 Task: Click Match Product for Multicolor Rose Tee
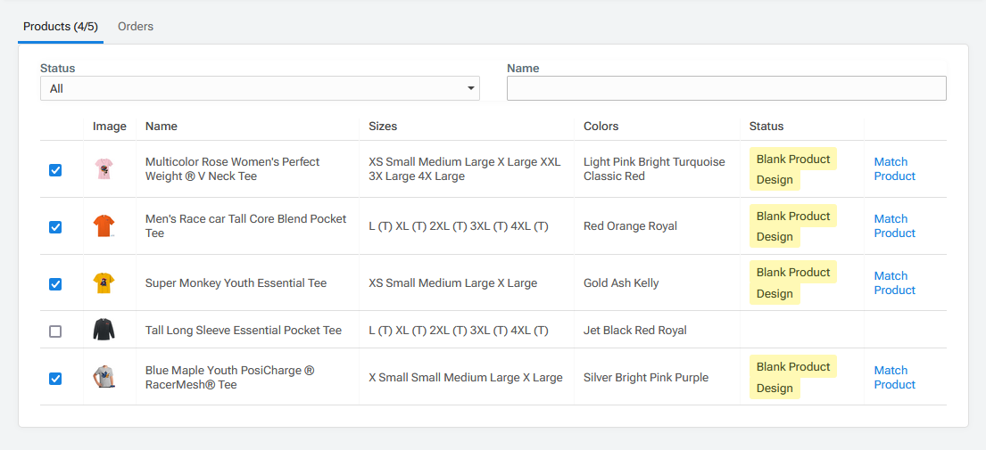tap(894, 169)
